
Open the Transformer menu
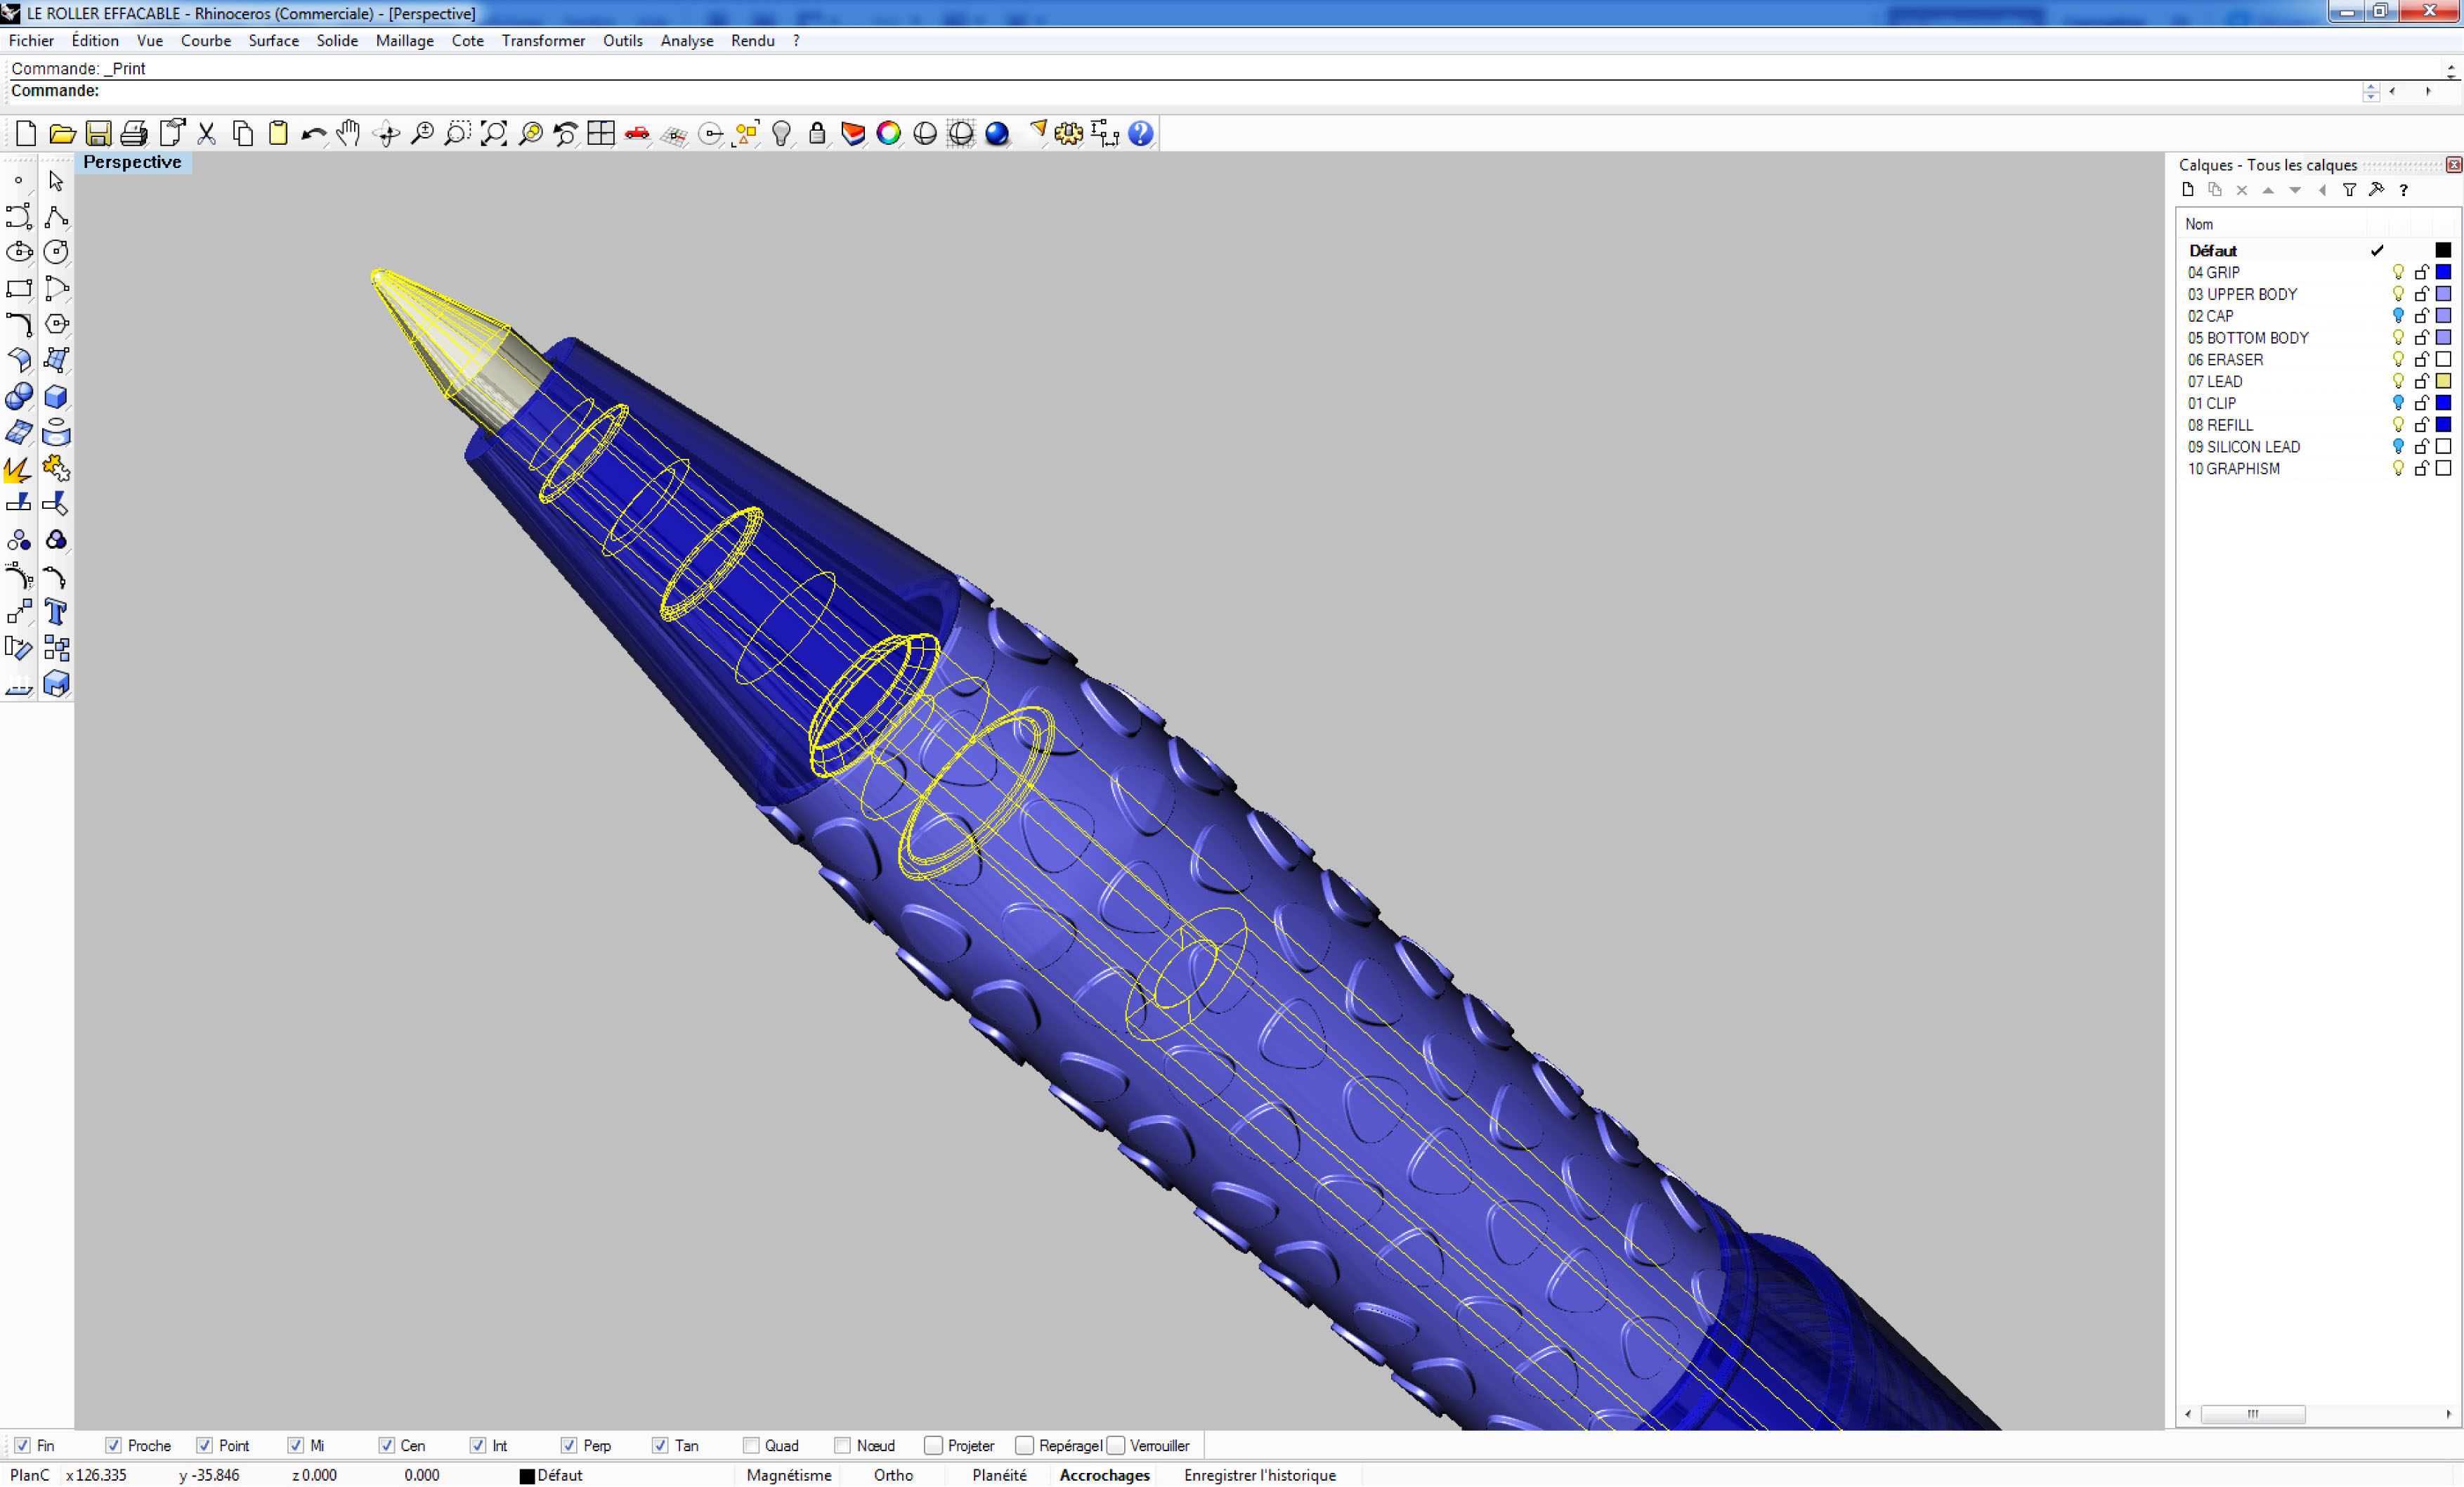tap(543, 41)
